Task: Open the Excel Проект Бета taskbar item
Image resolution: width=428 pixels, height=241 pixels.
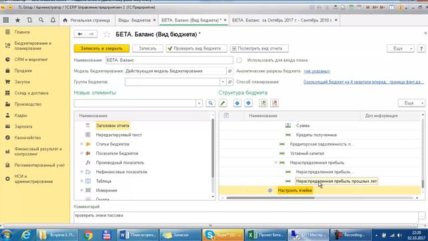Action: [266, 235]
